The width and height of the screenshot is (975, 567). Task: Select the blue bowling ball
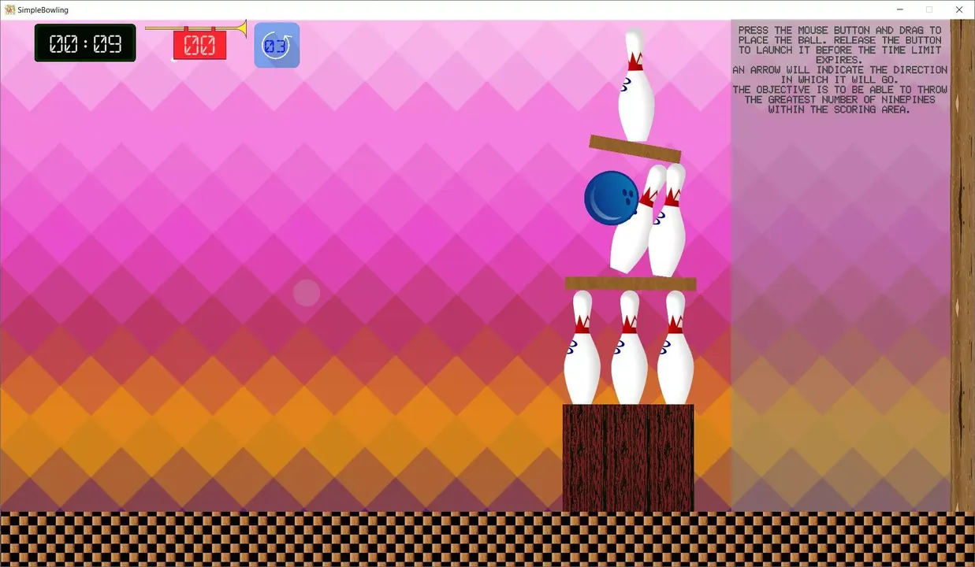(x=612, y=198)
